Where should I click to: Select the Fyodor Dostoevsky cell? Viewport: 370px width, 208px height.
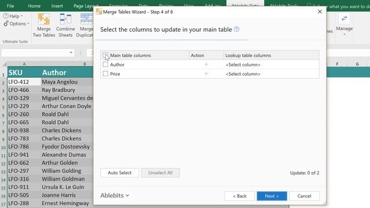point(67,146)
